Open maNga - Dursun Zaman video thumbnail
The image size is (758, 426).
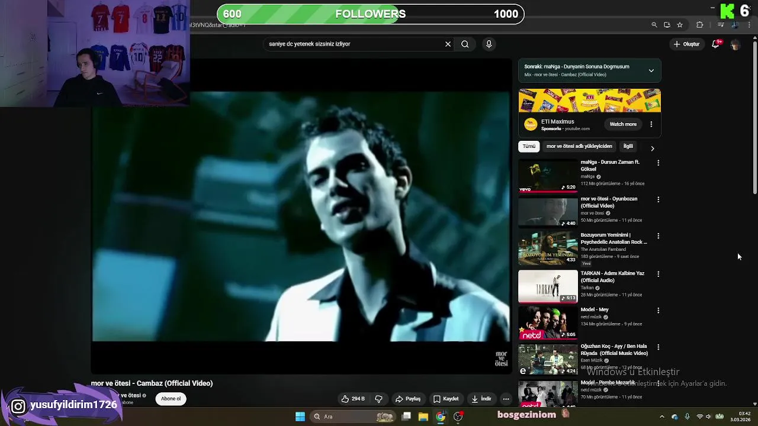tap(548, 175)
